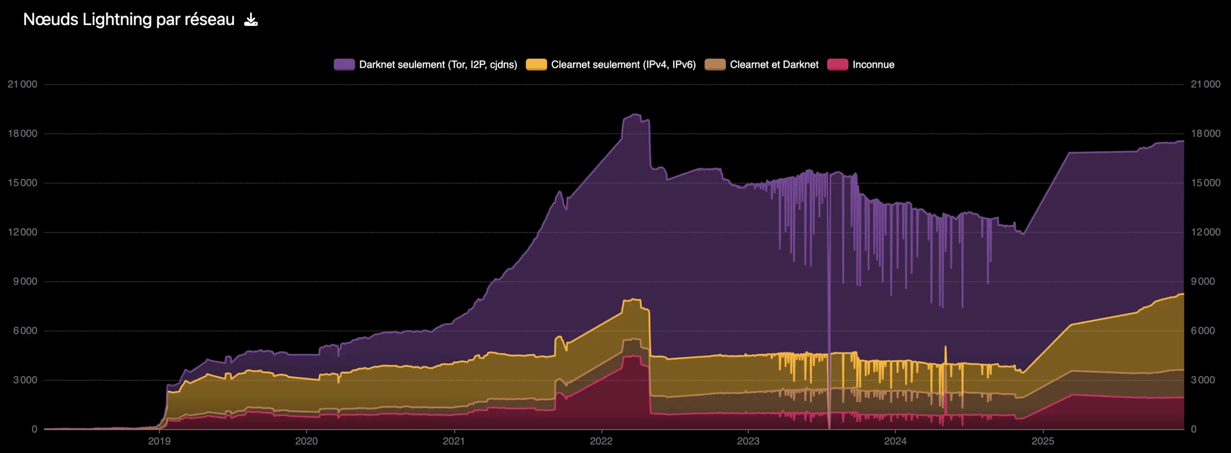This screenshot has width=1231, height=453.
Task: Select the 2020 label on the x-axis
Action: 306,441
